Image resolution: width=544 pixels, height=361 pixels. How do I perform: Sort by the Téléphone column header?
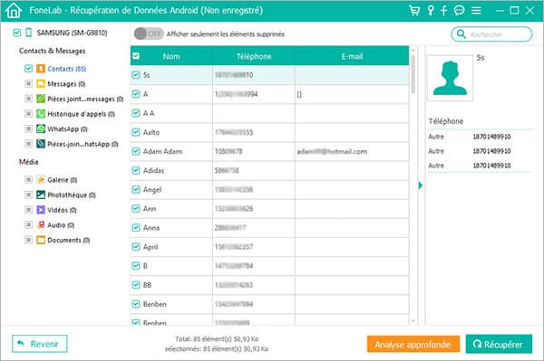pos(254,56)
